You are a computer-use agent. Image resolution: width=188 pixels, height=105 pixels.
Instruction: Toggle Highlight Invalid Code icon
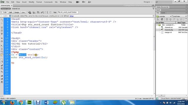pyautogui.click(x=2, y=49)
